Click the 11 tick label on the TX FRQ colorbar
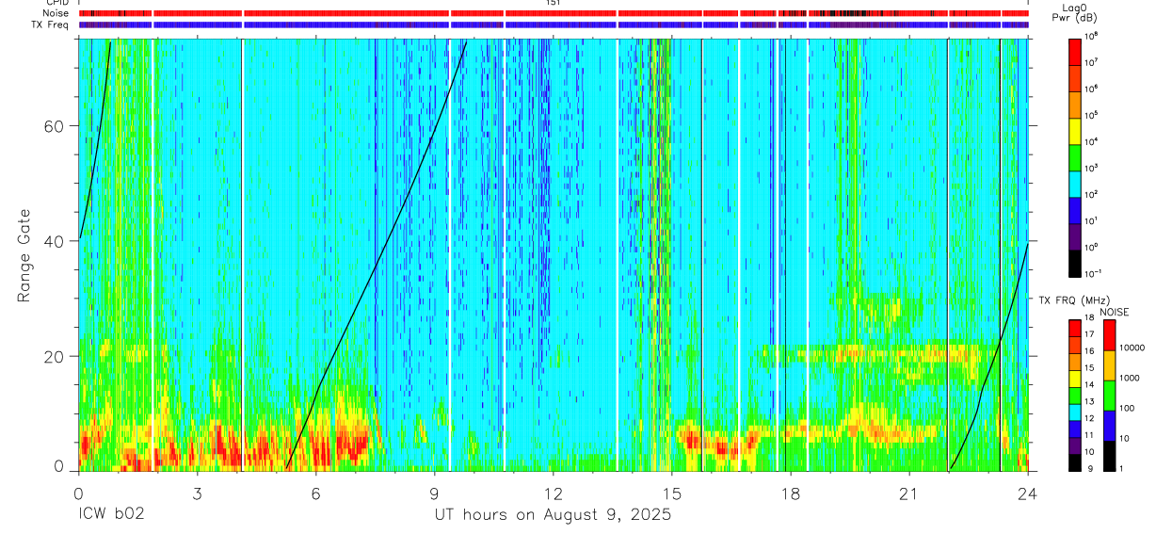 tap(1089, 436)
